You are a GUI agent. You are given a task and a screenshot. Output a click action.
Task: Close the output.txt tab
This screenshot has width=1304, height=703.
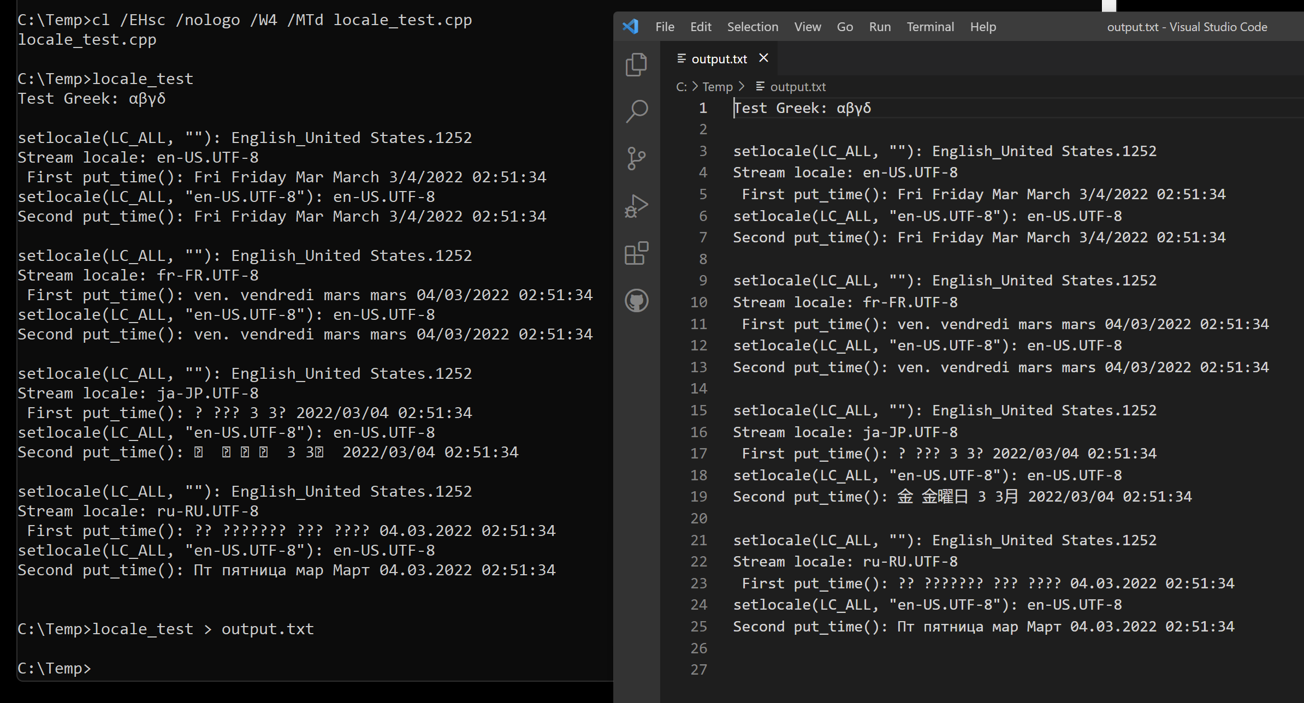(763, 58)
